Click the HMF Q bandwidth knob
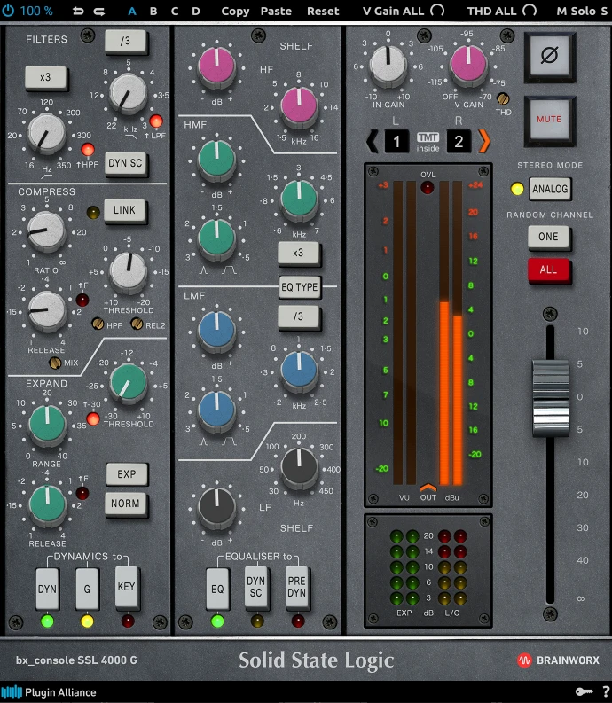Image resolution: width=612 pixels, height=703 pixels. [216, 238]
